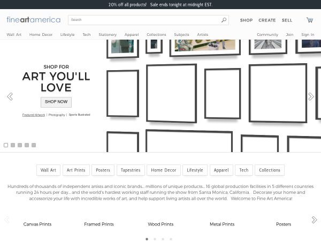Select the second hero slide indicator
321x241 pixels.
pyautogui.click(x=13, y=145)
